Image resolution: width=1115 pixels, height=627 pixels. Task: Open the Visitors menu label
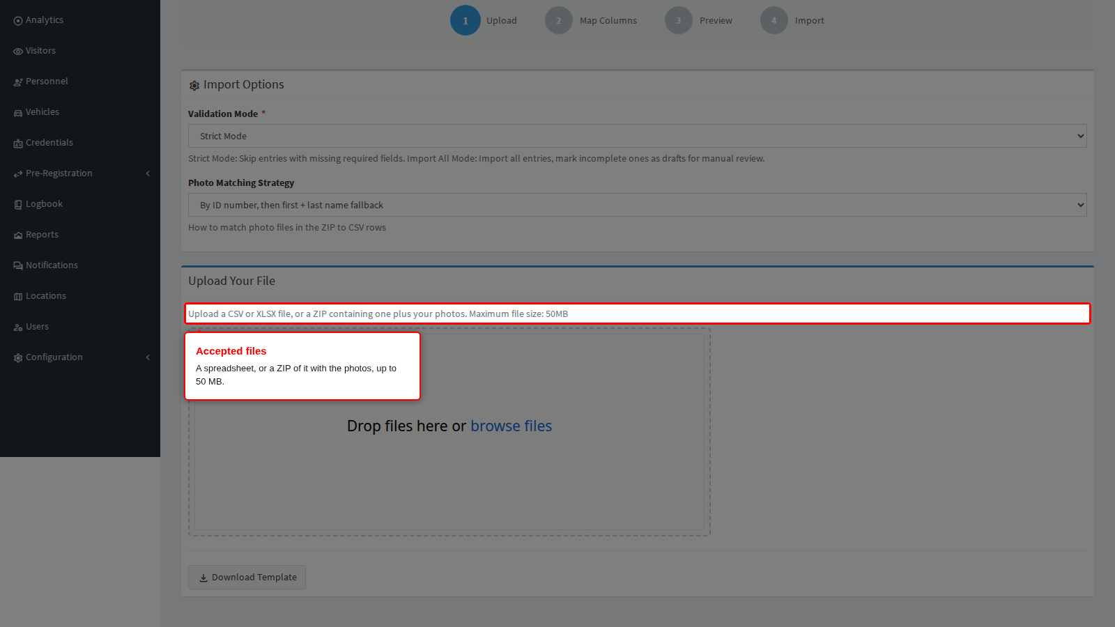[40, 51]
